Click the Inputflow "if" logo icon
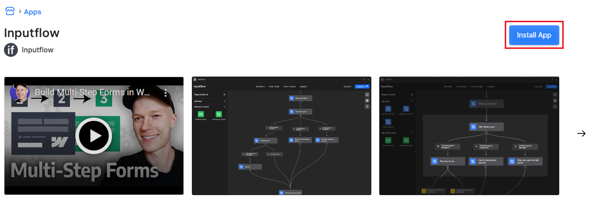 [11, 50]
